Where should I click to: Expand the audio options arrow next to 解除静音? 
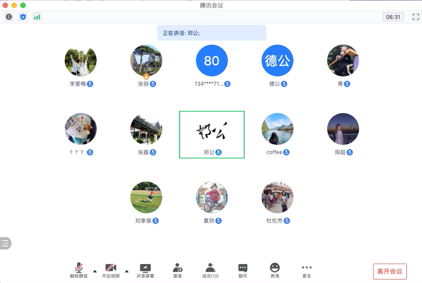tap(94, 270)
